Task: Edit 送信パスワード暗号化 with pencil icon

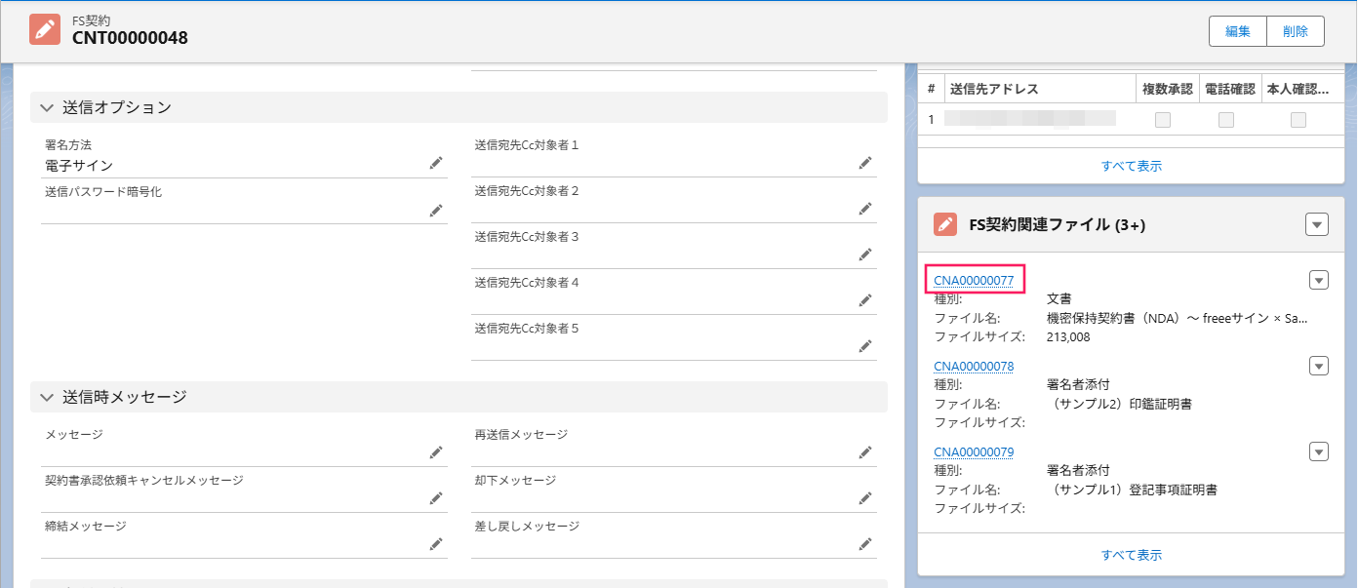Action: coord(436,210)
